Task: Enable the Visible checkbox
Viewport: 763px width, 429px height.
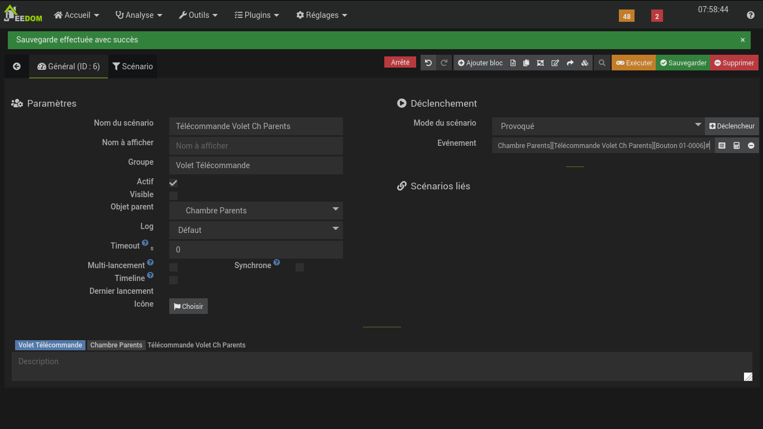Action: pyautogui.click(x=173, y=196)
